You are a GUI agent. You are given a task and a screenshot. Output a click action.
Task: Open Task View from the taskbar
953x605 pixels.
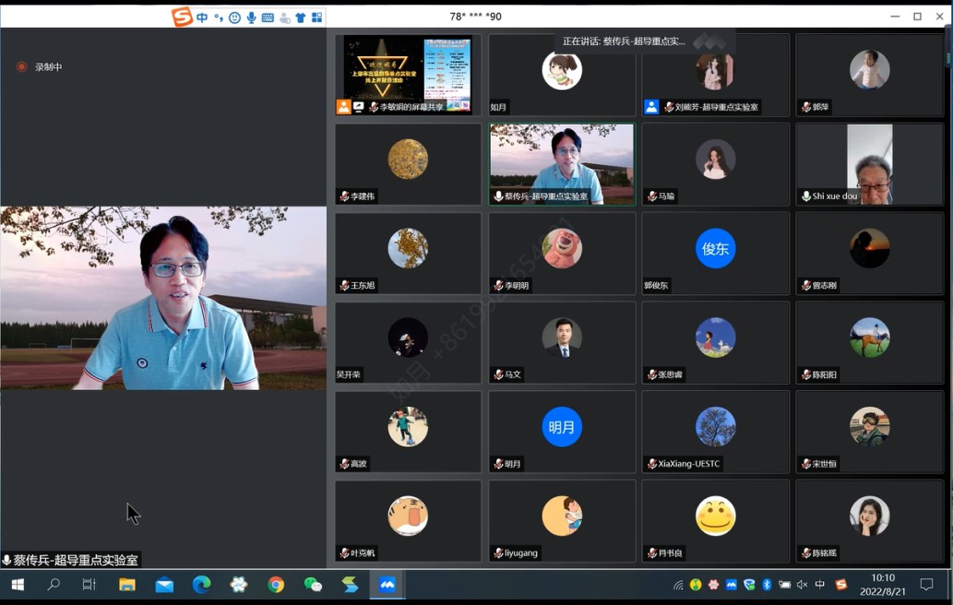click(x=89, y=585)
